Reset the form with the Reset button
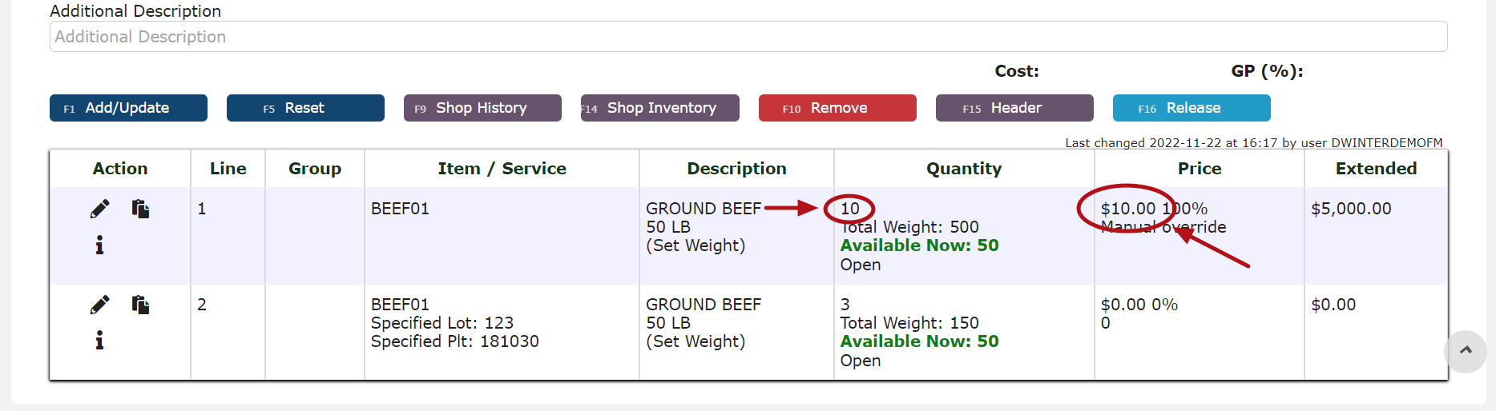 [305, 108]
